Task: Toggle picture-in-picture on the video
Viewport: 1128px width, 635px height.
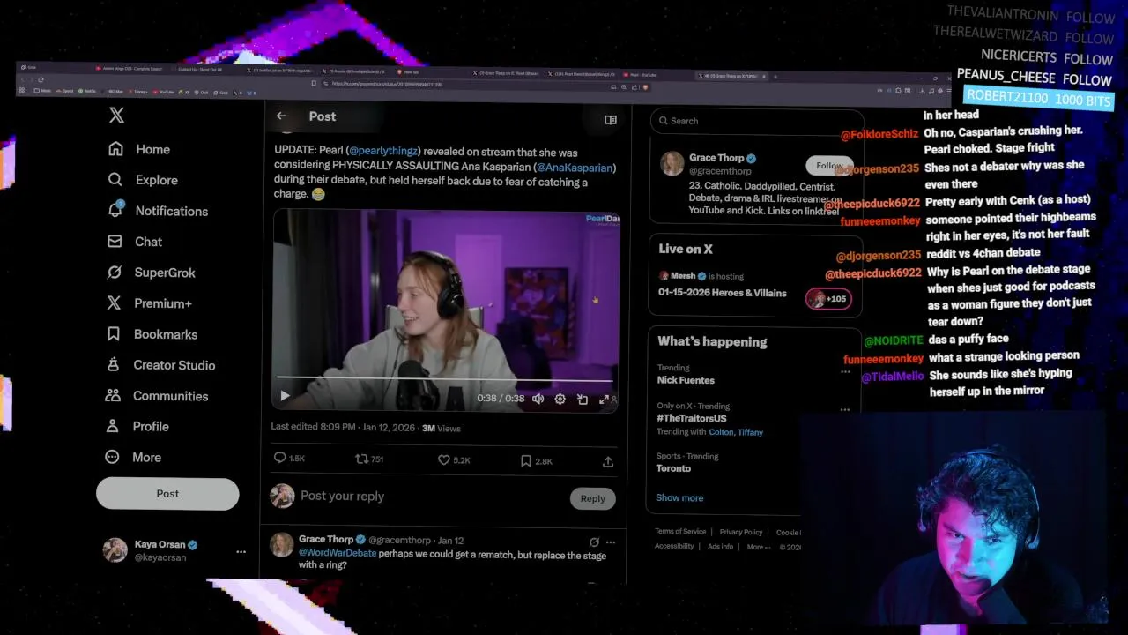Action: [583, 400]
